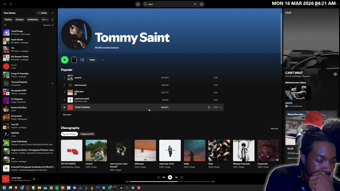This screenshot has width=340, height=191.
Task: Show more popular tracks with See more
Action: tap(67, 115)
